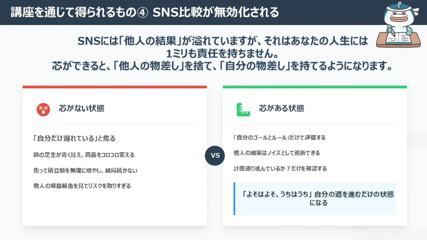Click the intro text starting with SNSには
The image size is (427, 240).
[223, 41]
